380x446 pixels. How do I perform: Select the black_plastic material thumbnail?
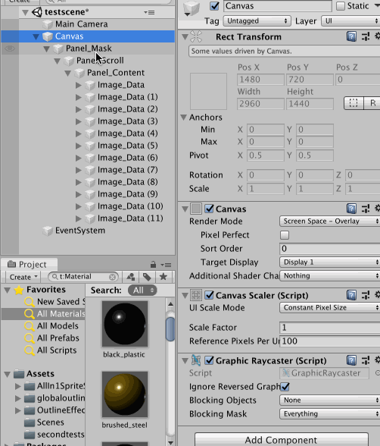pos(125,325)
